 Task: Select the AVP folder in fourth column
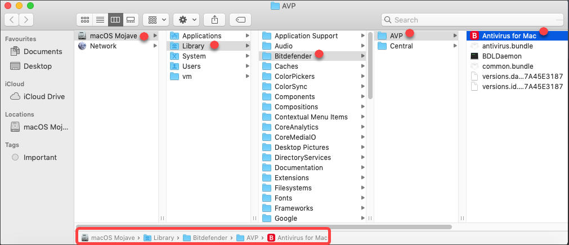(x=416, y=35)
